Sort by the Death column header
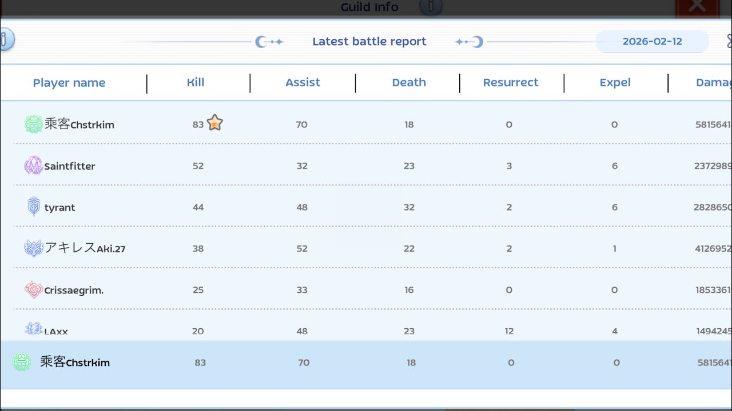 point(409,82)
